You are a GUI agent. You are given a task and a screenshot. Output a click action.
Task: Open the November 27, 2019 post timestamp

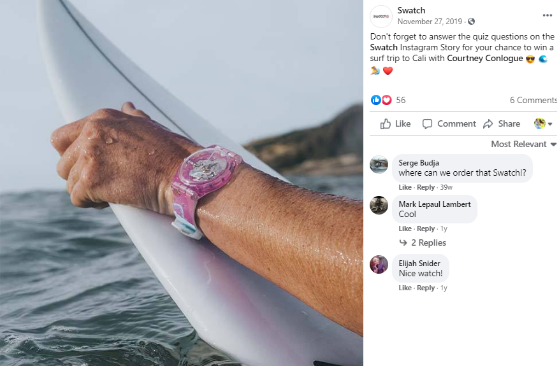pyautogui.click(x=430, y=22)
